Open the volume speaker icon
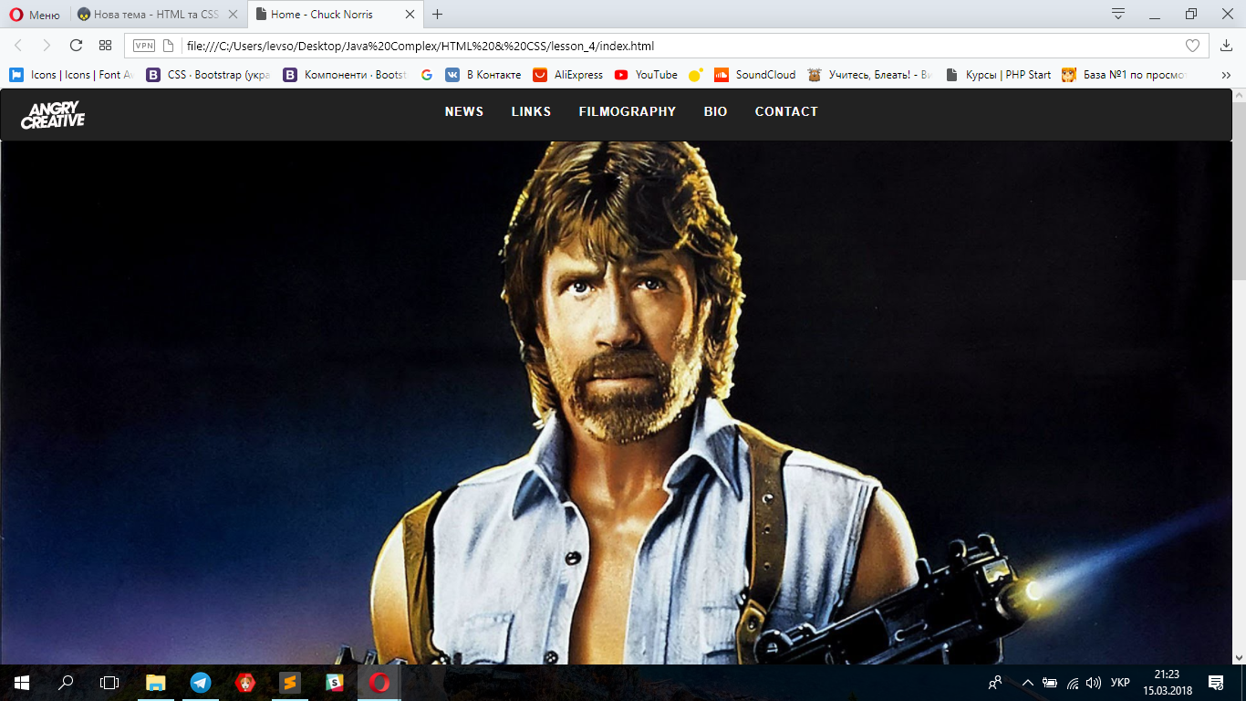Image resolution: width=1246 pixels, height=701 pixels. [1094, 683]
